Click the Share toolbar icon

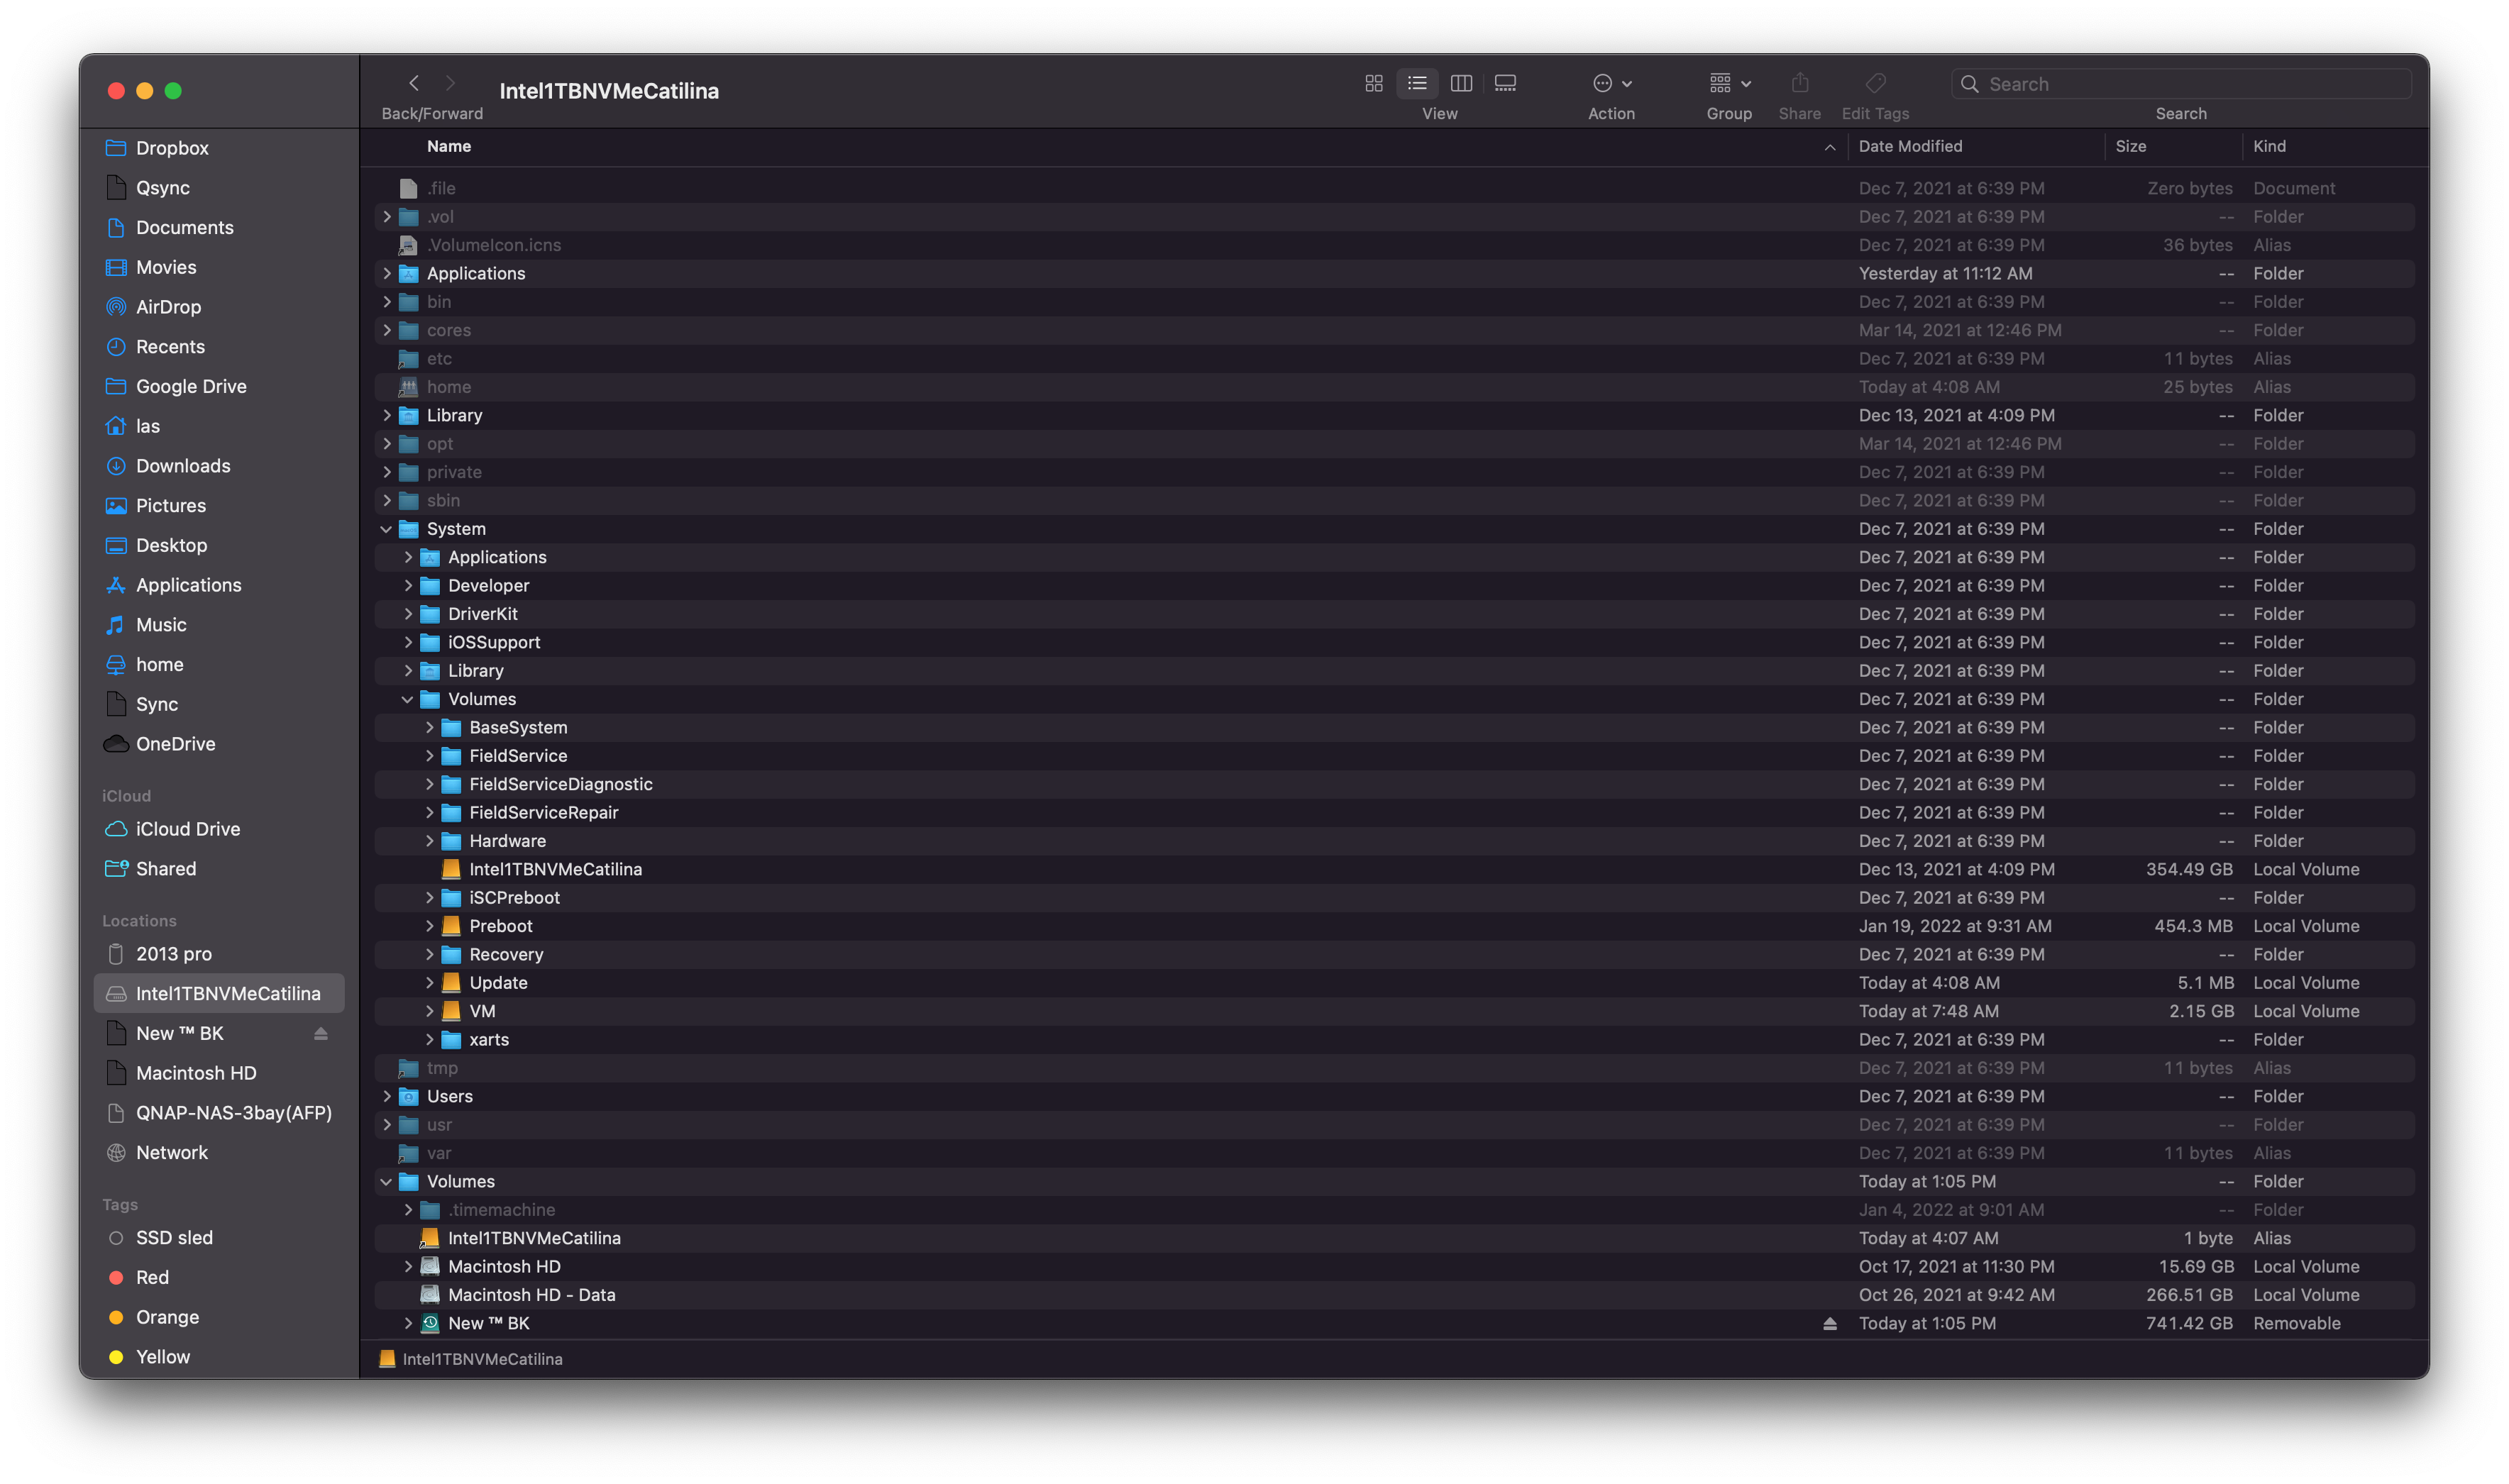click(1799, 83)
